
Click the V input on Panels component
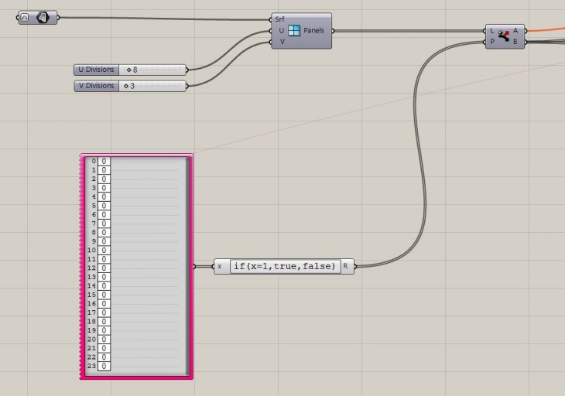[x=281, y=42]
